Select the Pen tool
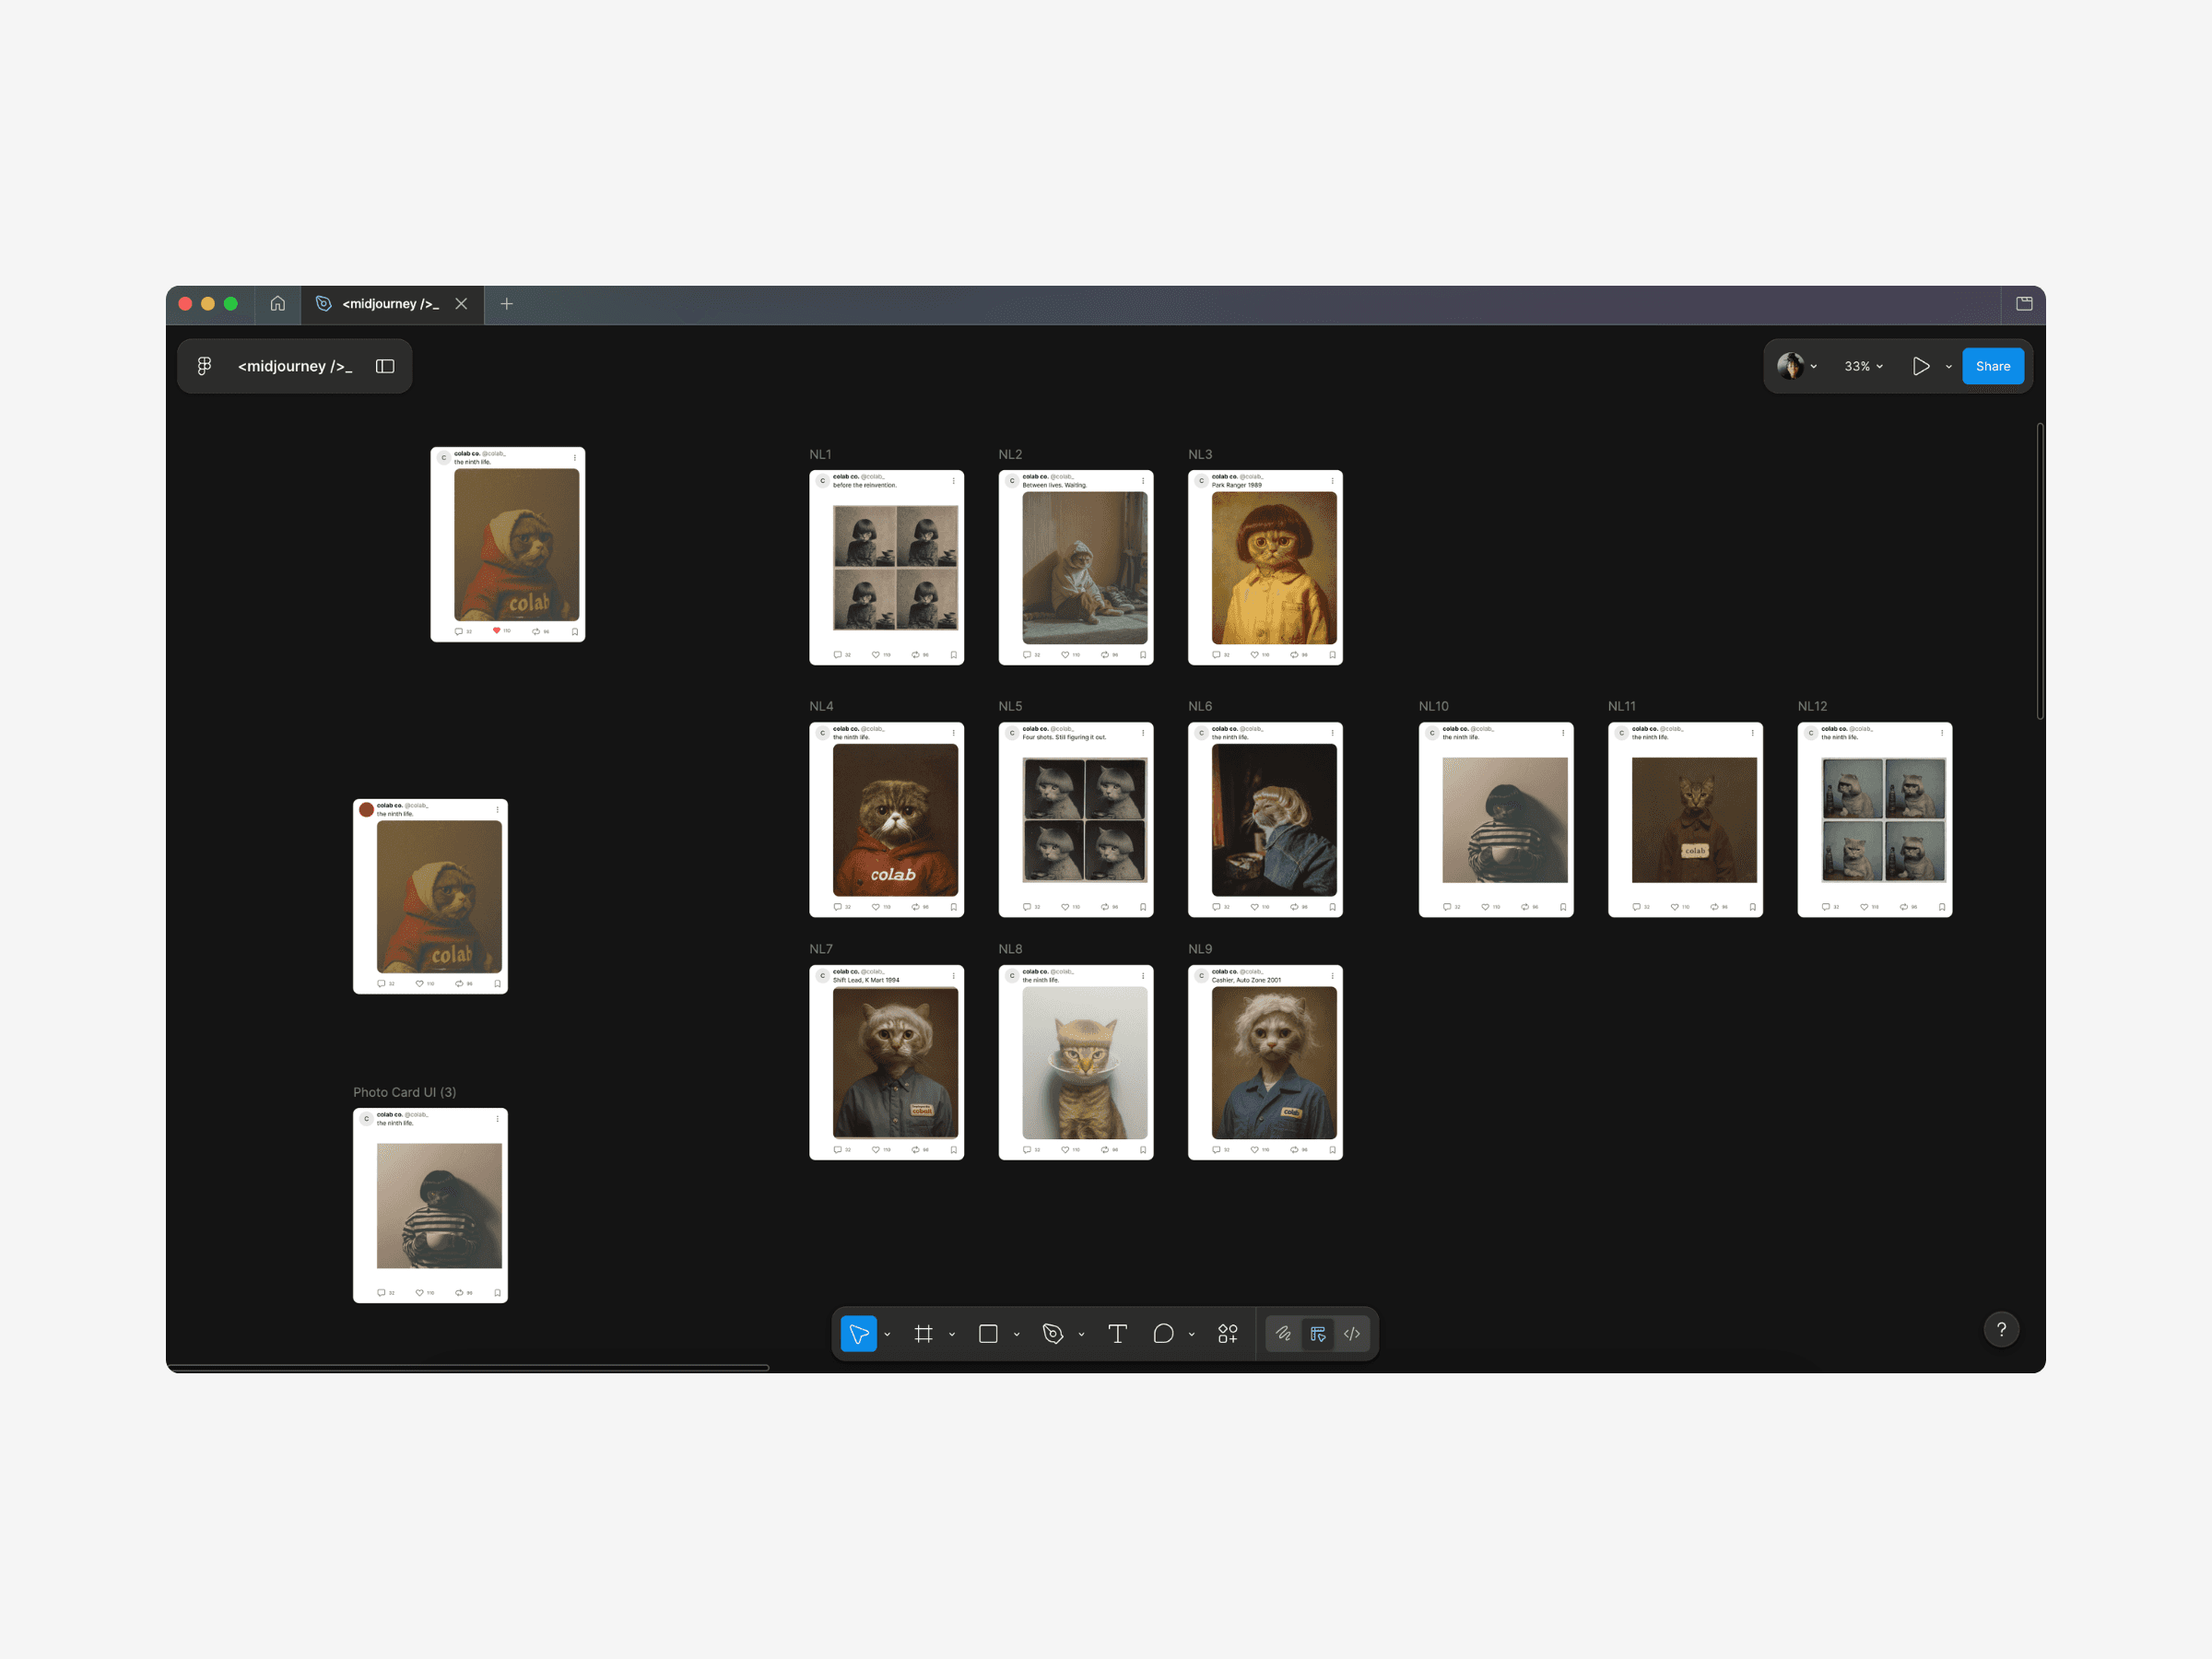This screenshot has width=2212, height=1659. (x=1052, y=1333)
